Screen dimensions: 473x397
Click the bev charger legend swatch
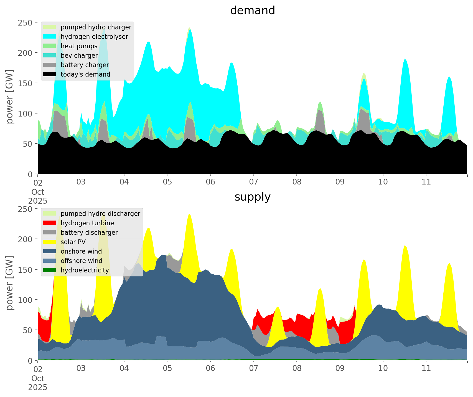click(50, 55)
